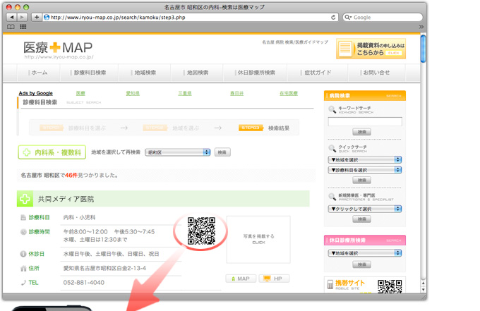Click the Google search magnifier icon
The image size is (480, 311).
pos(348,18)
